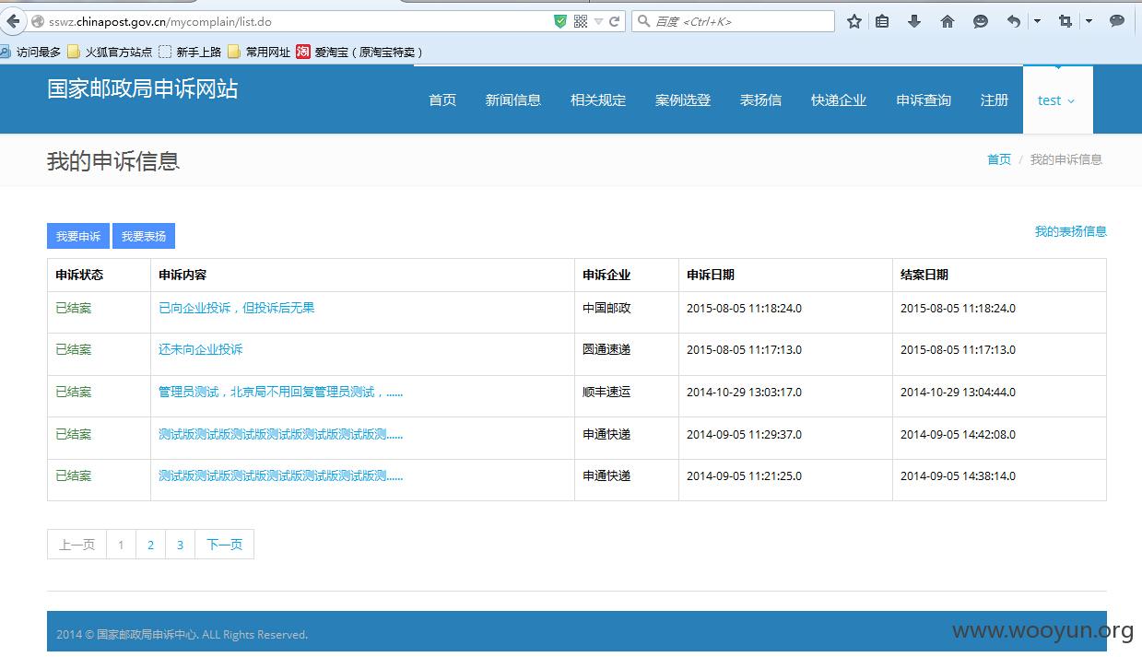The image size is (1142, 657).
Task: Click the 上一页 pagination button
Action: coord(77,545)
